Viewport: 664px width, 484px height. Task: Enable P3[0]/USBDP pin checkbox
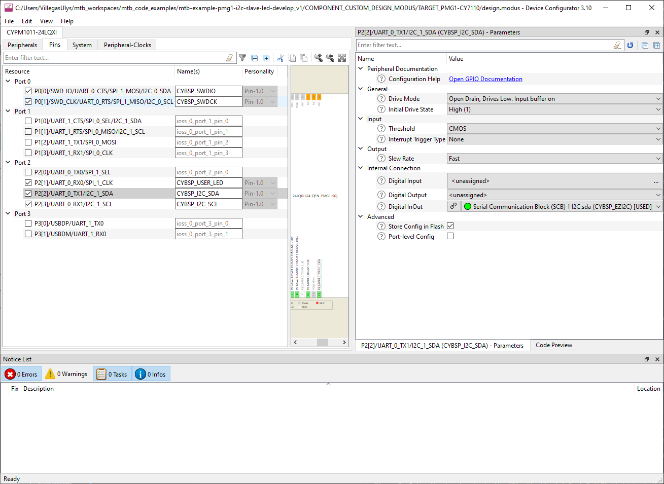28,224
